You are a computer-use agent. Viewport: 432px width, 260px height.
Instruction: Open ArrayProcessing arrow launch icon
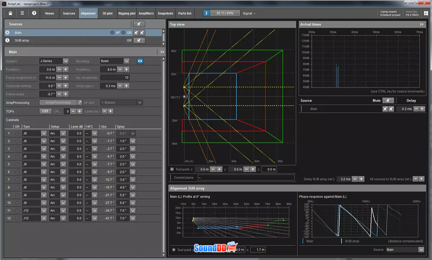[80, 102]
